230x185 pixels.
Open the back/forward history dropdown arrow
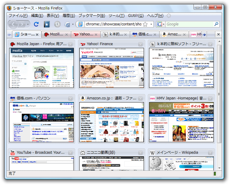point(28,24)
